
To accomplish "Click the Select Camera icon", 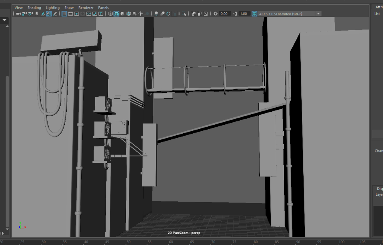I will click(18, 14).
